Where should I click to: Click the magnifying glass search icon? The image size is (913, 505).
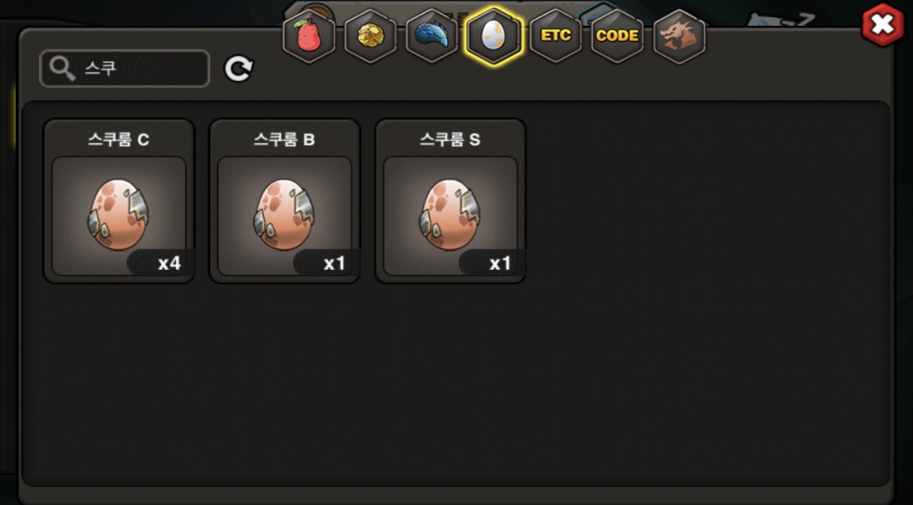coord(62,69)
